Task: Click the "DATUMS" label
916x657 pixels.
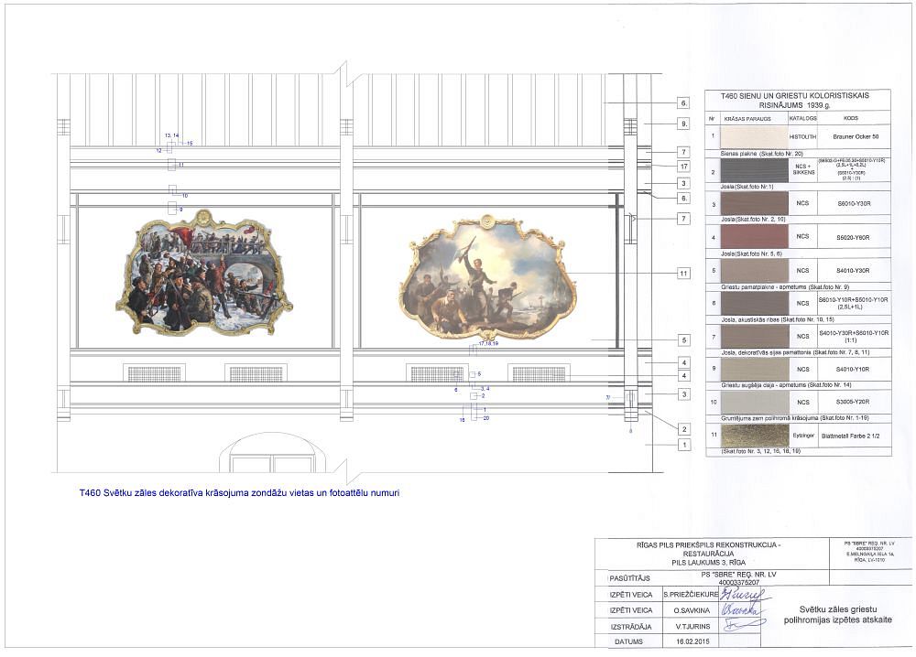Action: pos(628,641)
